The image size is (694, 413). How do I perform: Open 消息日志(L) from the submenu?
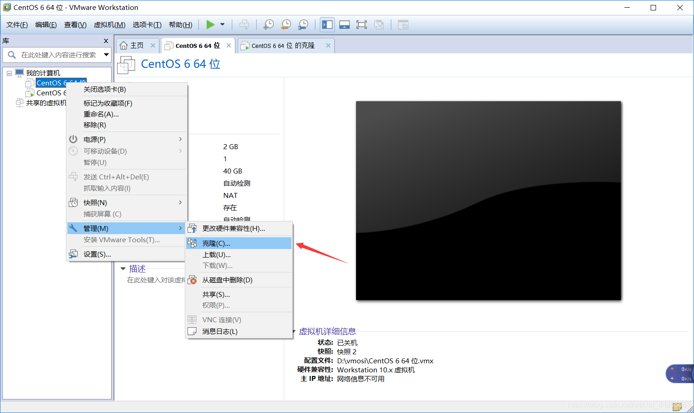click(239, 331)
